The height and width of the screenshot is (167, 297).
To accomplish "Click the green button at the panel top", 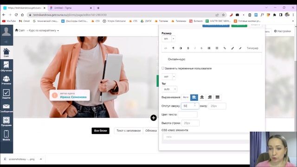I will tap(239, 26).
